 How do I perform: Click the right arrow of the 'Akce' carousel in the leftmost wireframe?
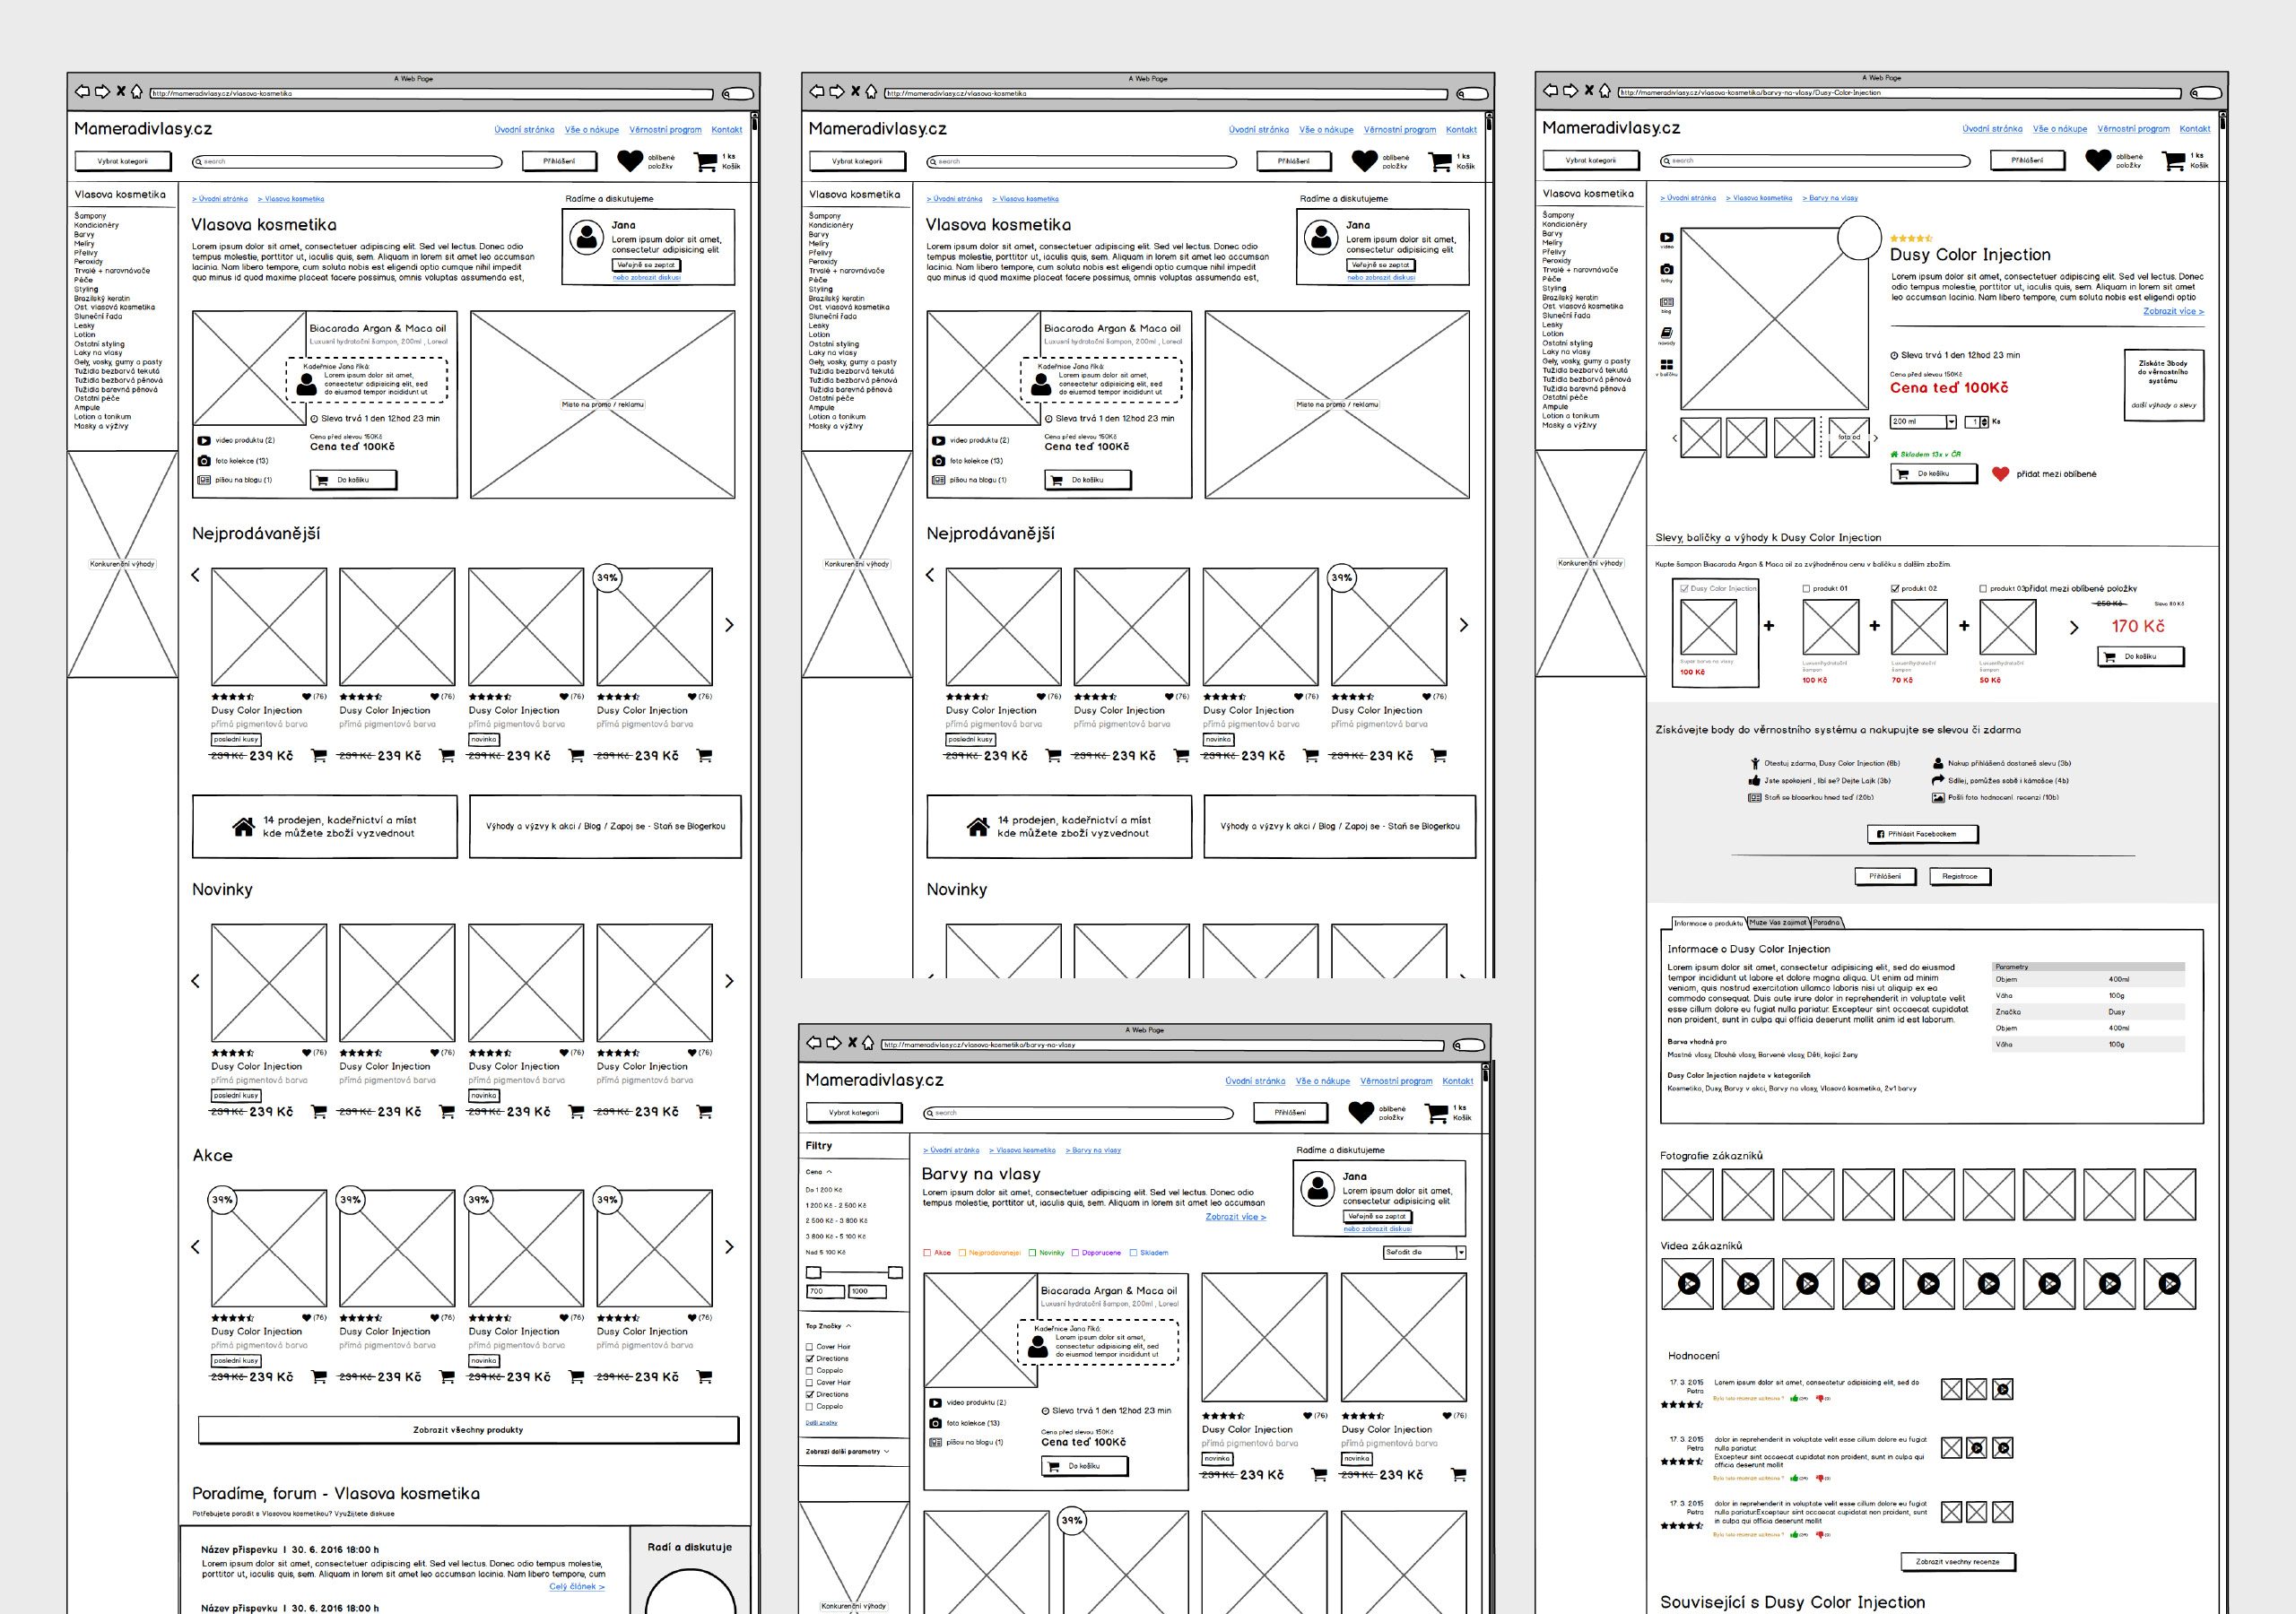(729, 1247)
